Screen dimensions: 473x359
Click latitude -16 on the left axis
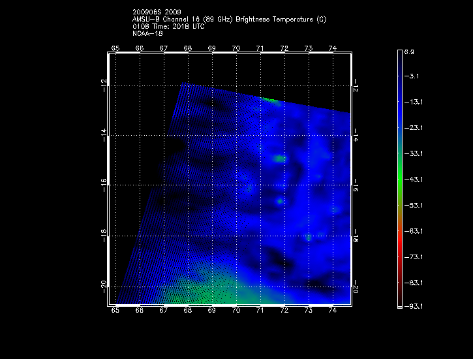click(x=104, y=185)
